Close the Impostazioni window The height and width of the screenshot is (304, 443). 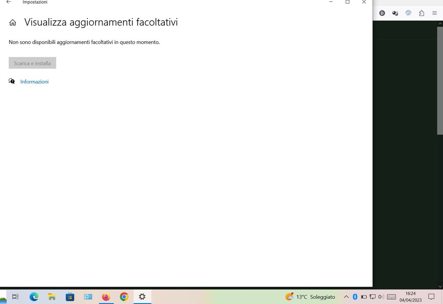click(x=364, y=2)
